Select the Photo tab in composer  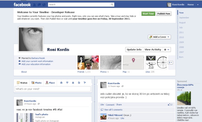[37, 83]
